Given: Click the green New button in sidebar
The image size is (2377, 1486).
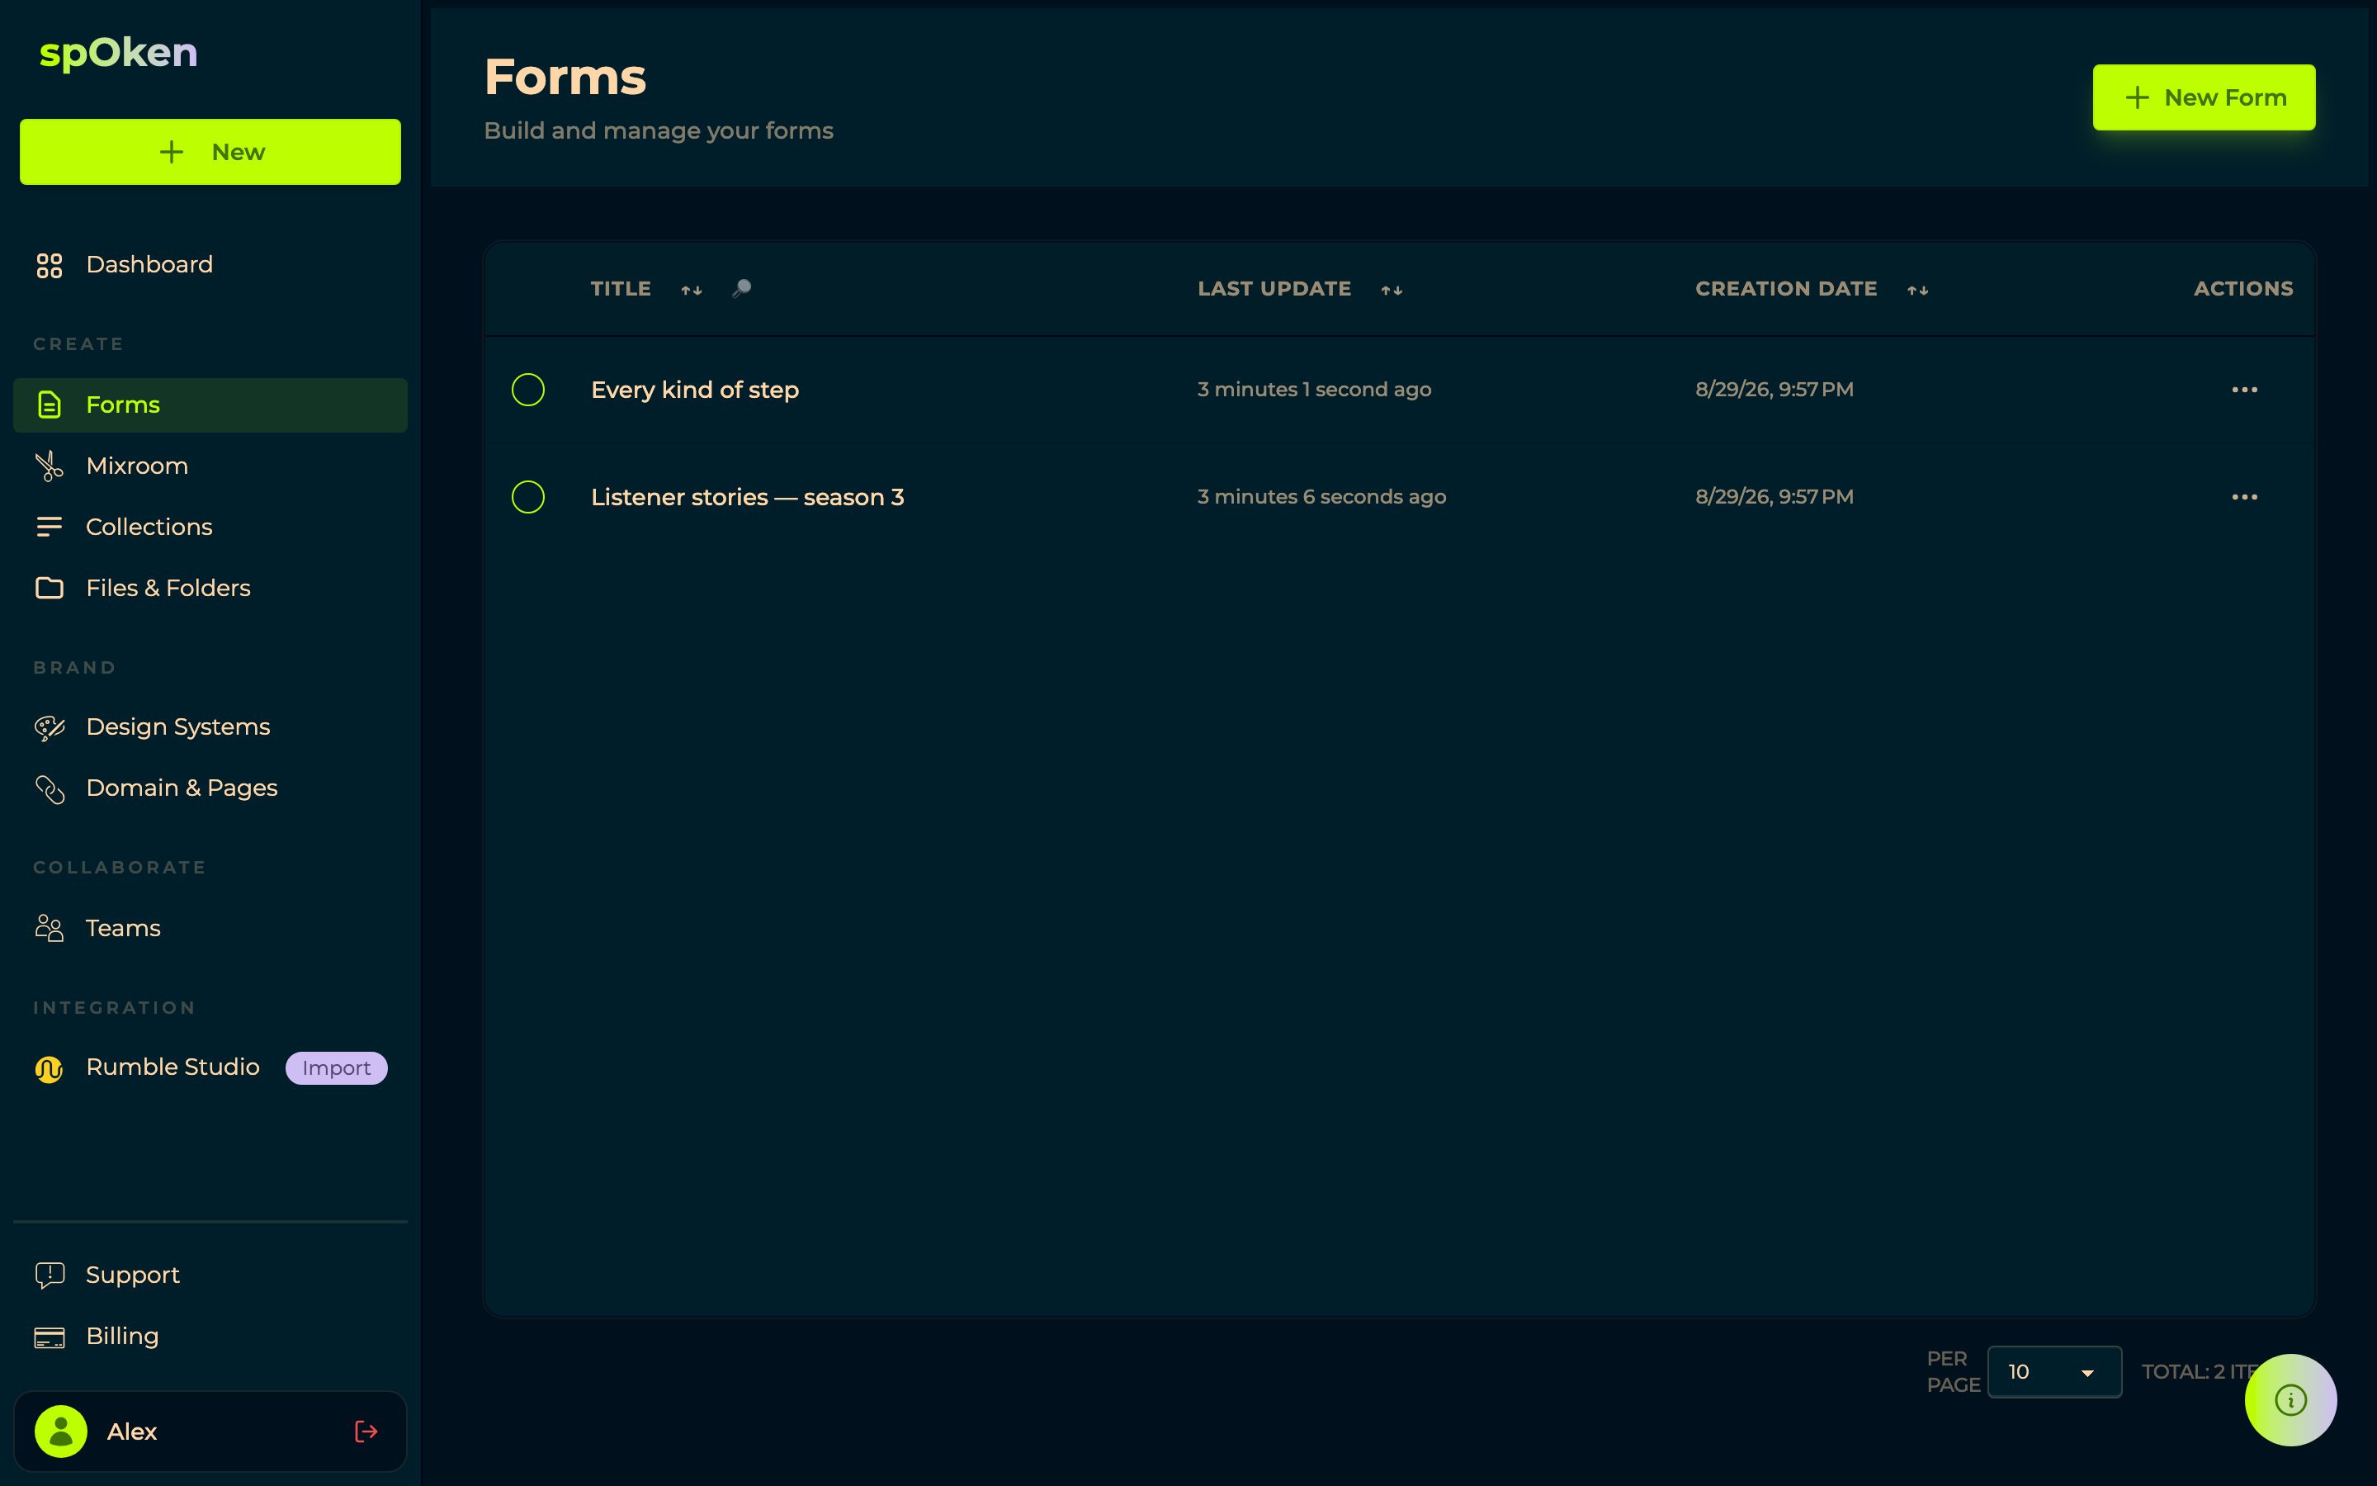Looking at the screenshot, I should pos(210,151).
